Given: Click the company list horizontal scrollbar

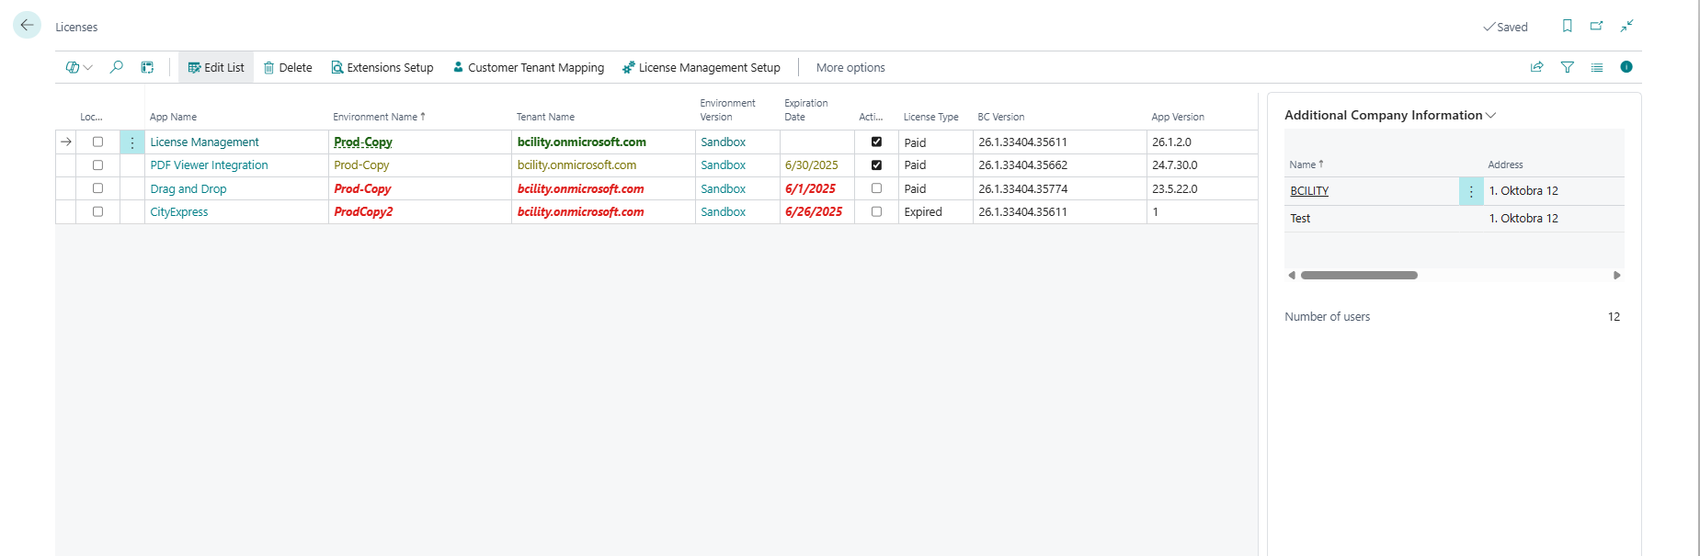Looking at the screenshot, I should tap(1358, 276).
